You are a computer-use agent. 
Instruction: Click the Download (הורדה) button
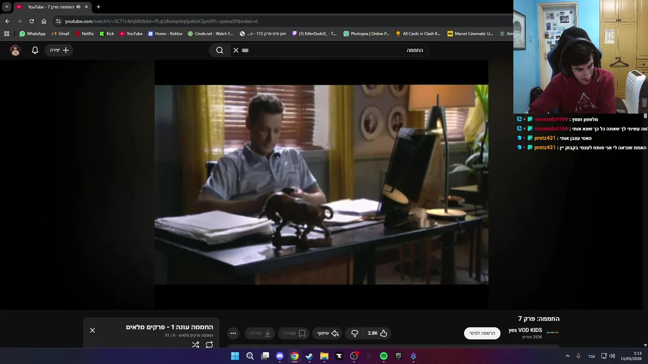click(x=260, y=333)
